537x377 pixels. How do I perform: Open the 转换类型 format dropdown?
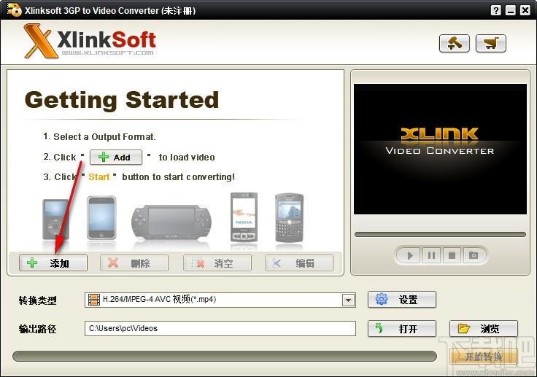[x=348, y=300]
